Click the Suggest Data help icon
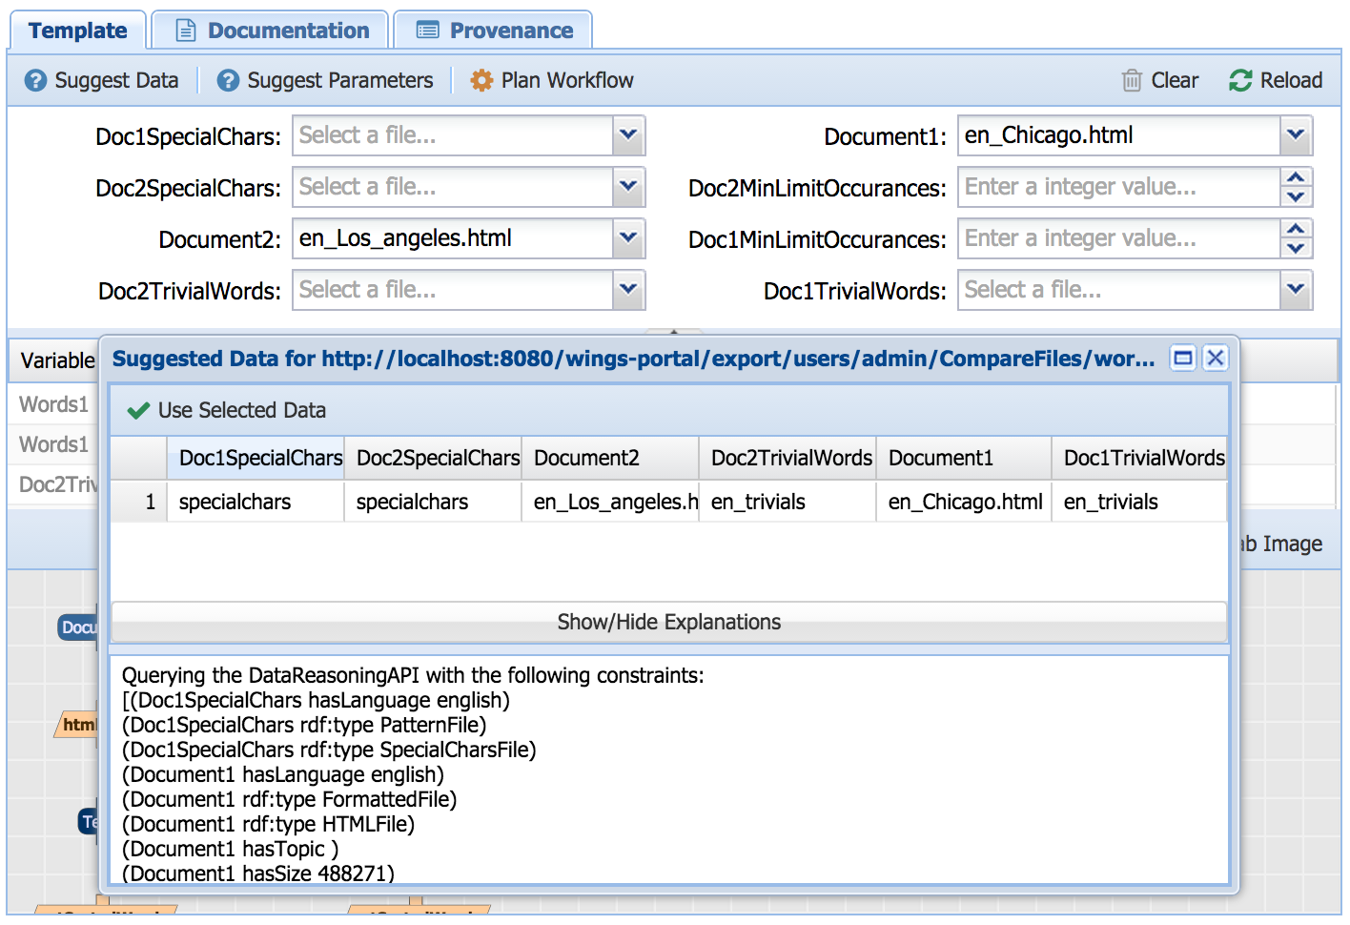 pyautogui.click(x=35, y=81)
